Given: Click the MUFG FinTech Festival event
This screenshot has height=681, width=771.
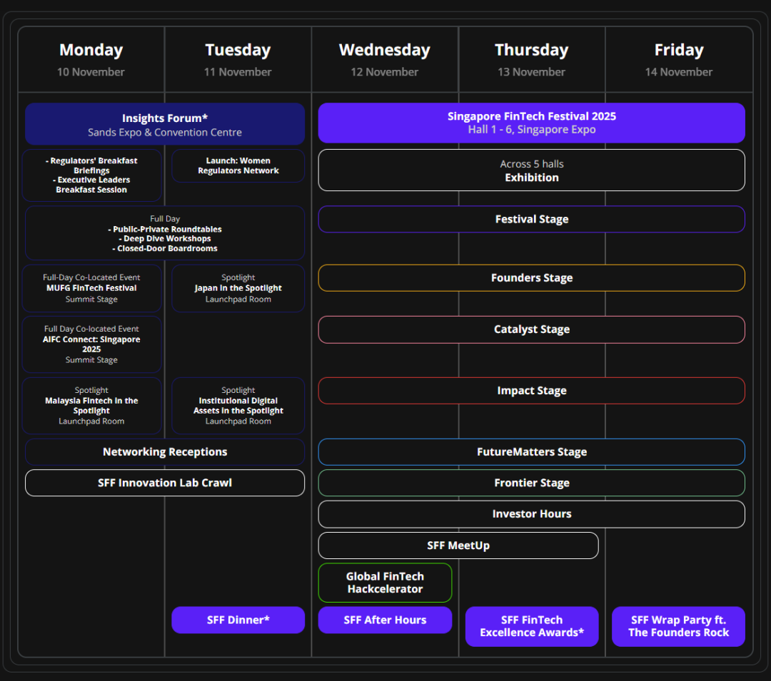Looking at the screenshot, I should click(91, 288).
